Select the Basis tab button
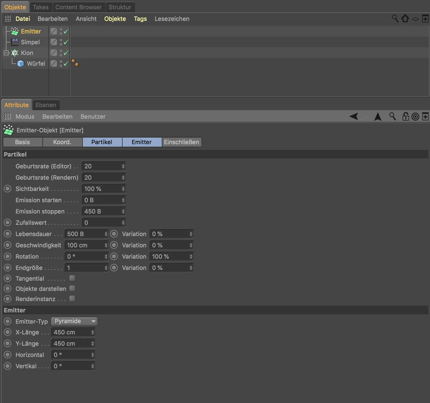 click(x=23, y=142)
